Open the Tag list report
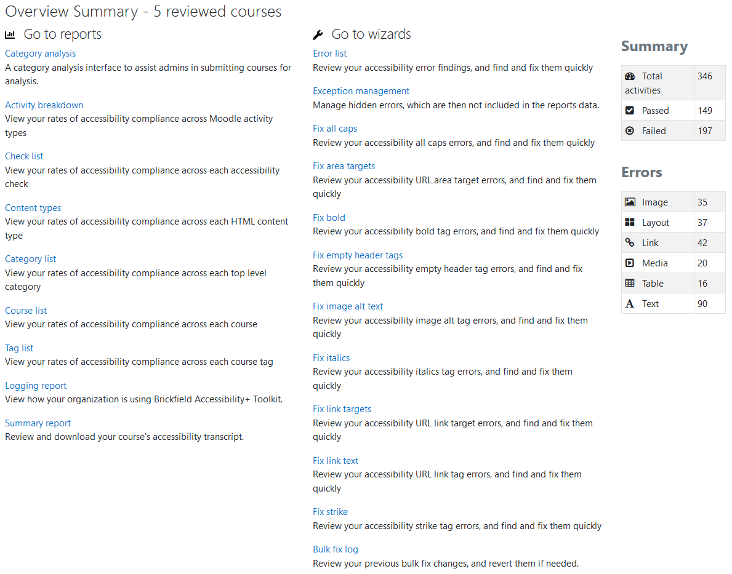Screen dimensions: 732x574 19,348
